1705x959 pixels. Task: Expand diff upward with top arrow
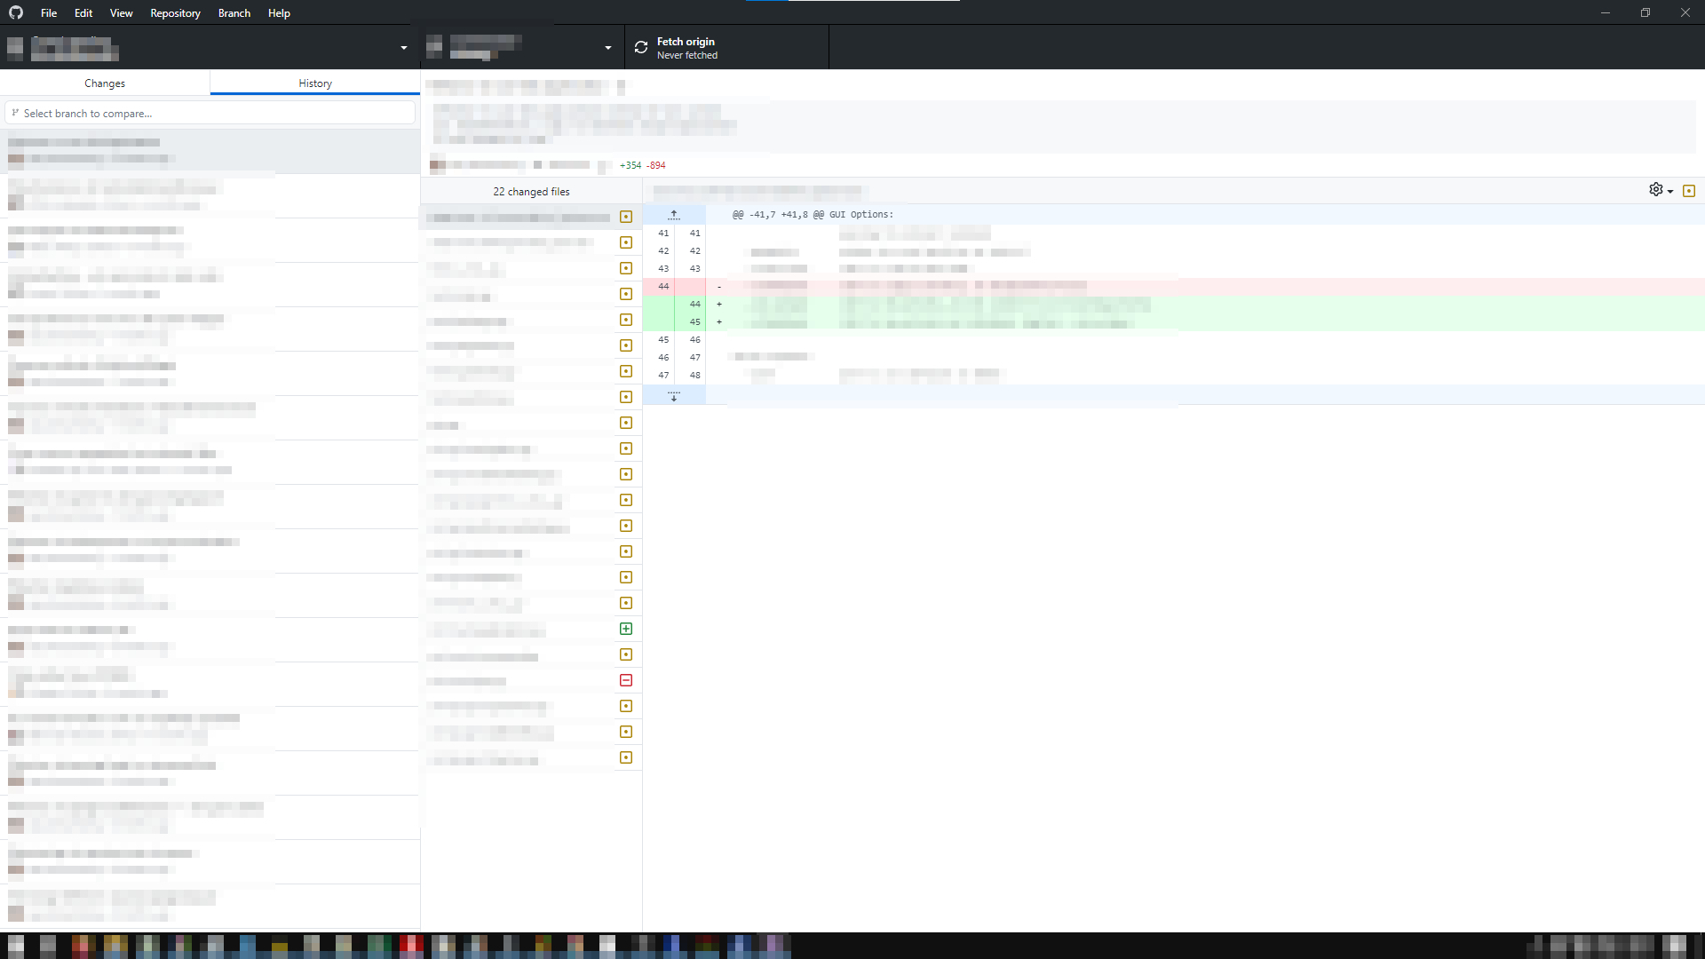[674, 215]
